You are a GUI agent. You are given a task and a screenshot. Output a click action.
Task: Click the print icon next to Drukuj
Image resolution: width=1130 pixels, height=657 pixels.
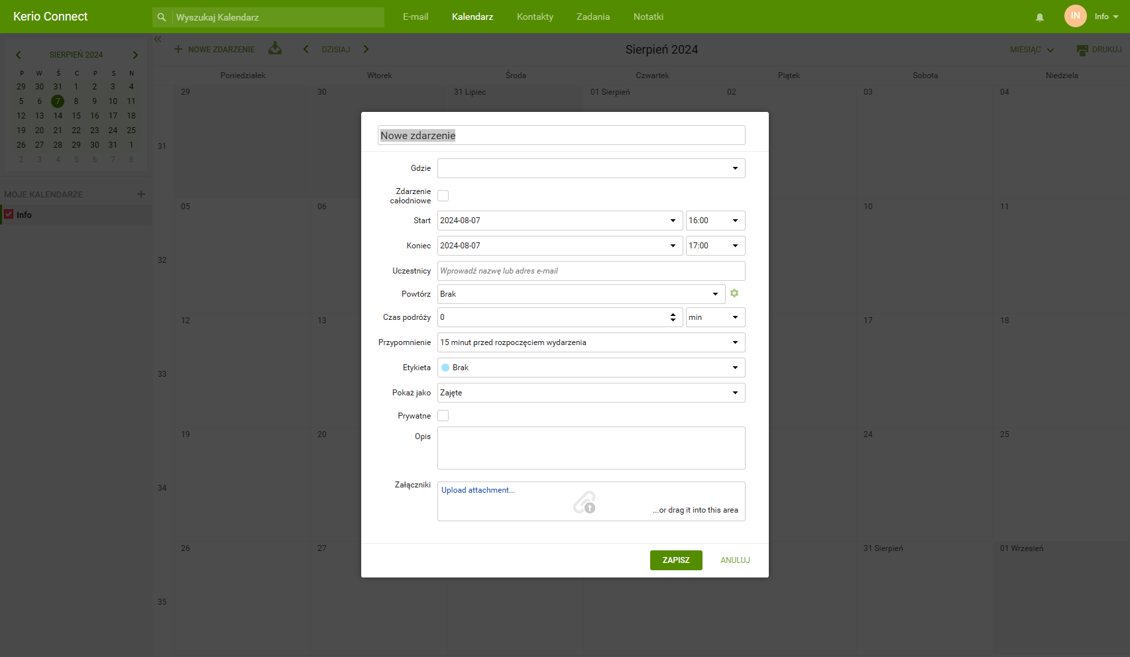coord(1082,50)
